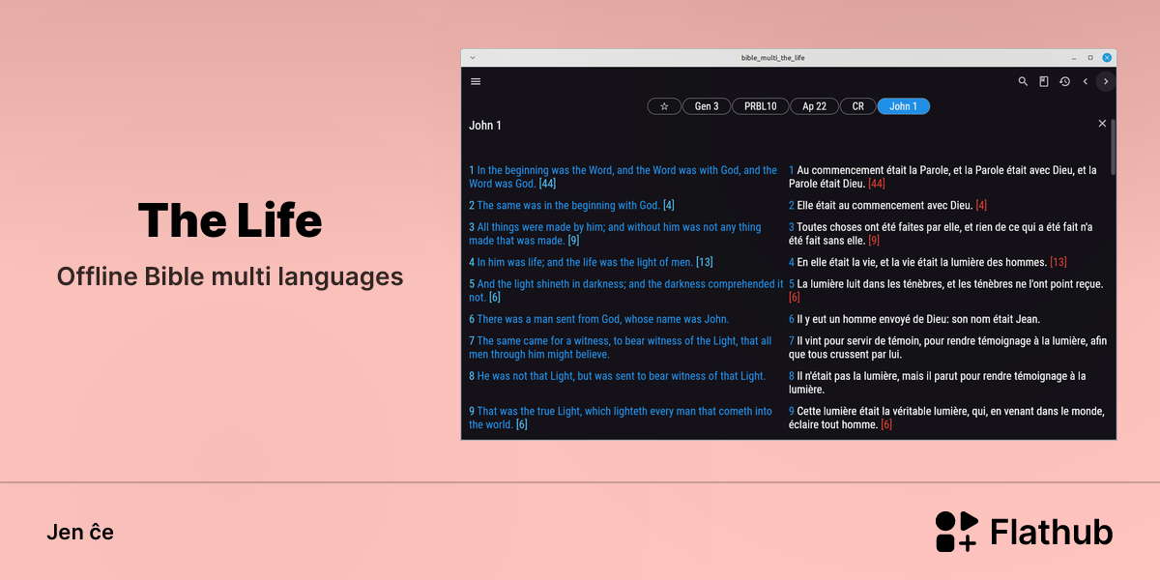Viewport: 1160px width, 580px height.
Task: Open red [44] references after French verse 1
Action: point(877,184)
